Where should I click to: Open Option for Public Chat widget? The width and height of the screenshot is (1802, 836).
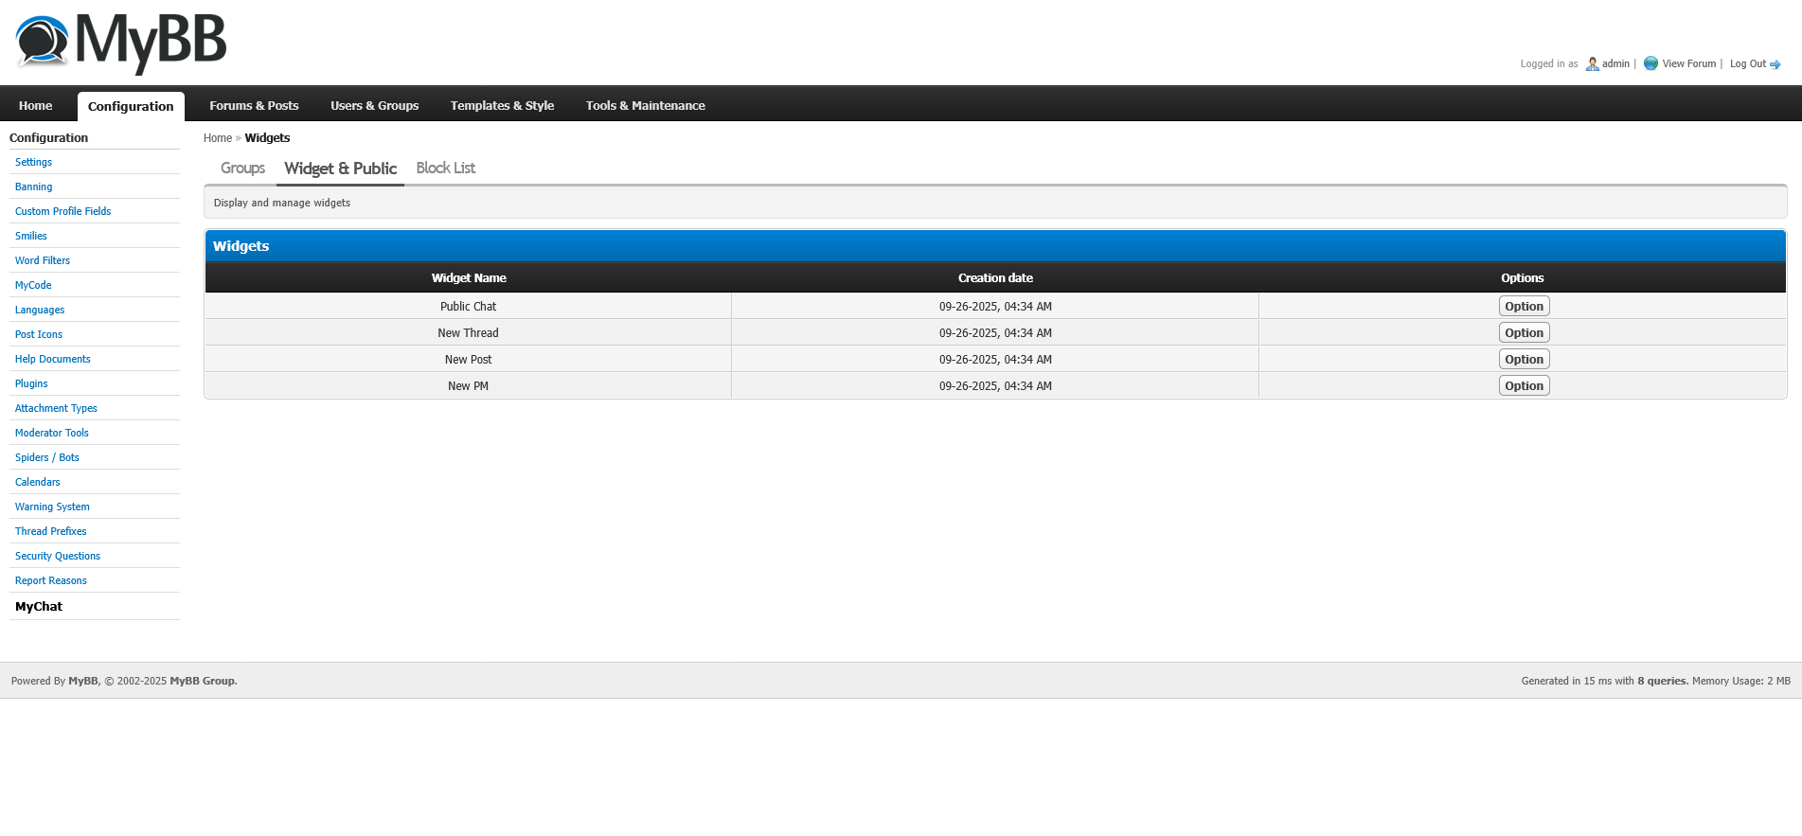[x=1524, y=307]
